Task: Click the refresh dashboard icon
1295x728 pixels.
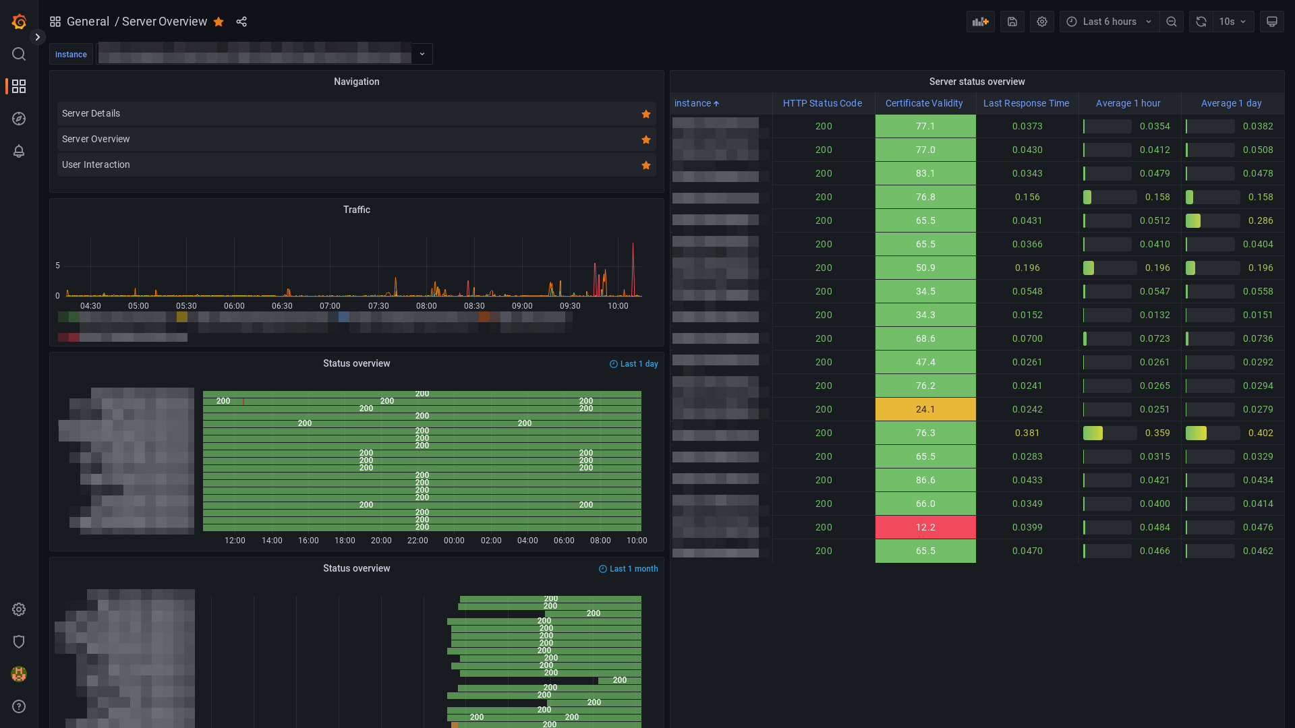Action: 1201,22
